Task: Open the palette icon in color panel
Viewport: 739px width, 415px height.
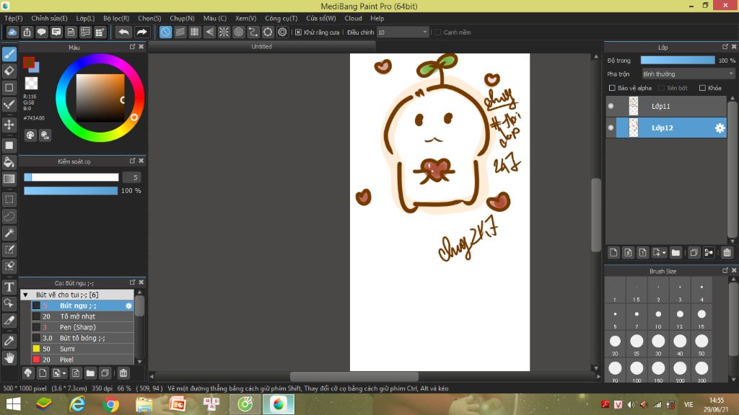Action: [30, 135]
